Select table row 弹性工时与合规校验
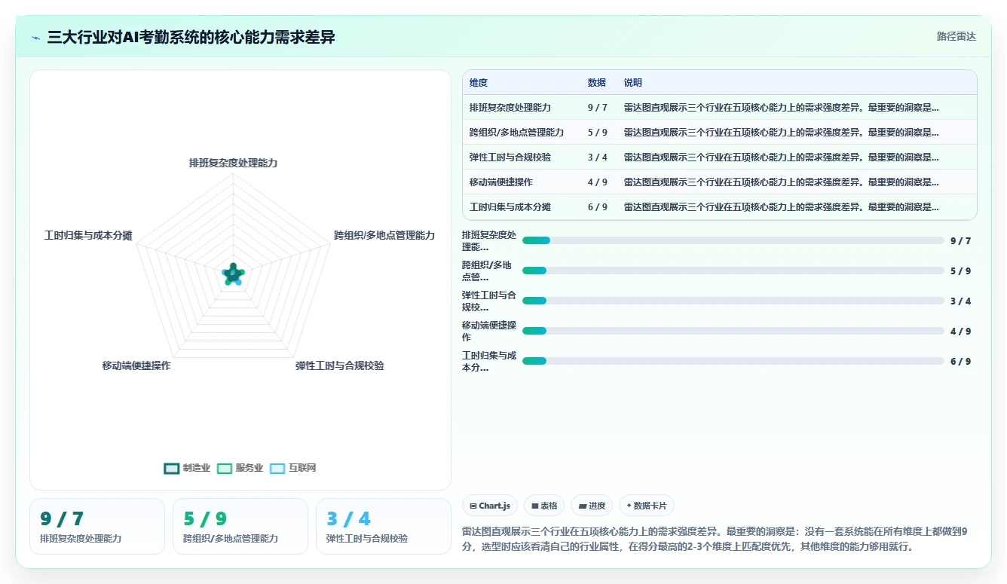This screenshot has width=1007, height=584. point(719,157)
